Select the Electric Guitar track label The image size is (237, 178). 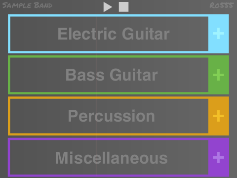point(114,34)
